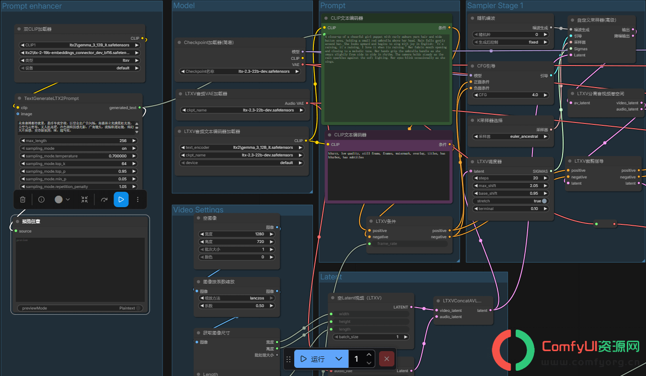Image resolution: width=646 pixels, height=376 pixels.
Task: Collapse the Checkpoint加载器(简易) node title dot
Action: pos(179,43)
